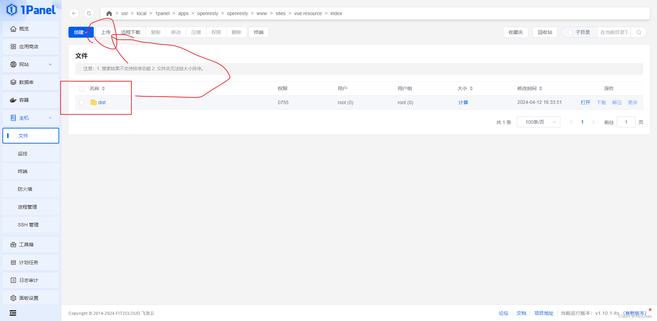Click 远程下载 remote download button
Screen dimensions: 657x321
pos(131,32)
